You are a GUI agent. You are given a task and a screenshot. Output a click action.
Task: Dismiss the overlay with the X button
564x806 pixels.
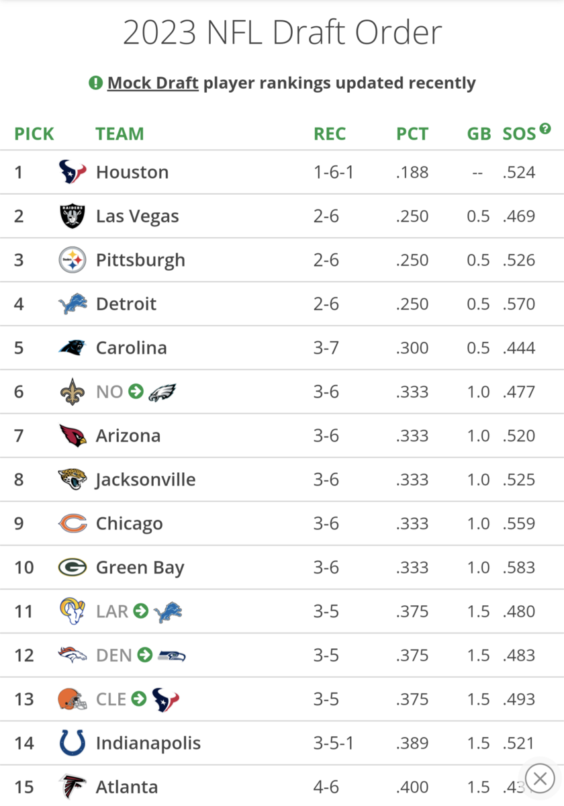[x=540, y=779]
